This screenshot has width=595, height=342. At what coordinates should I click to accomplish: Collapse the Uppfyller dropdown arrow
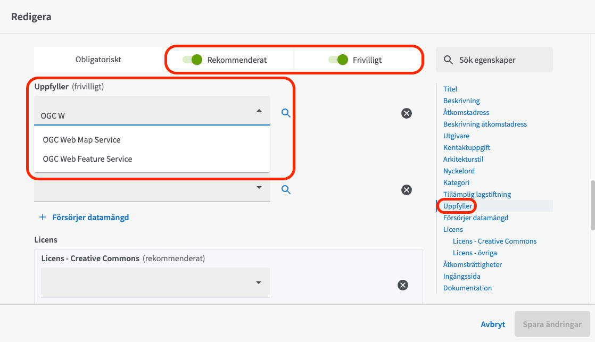[x=259, y=111]
